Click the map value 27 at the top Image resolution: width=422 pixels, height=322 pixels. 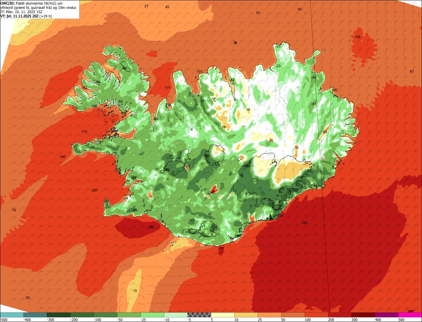coord(146,6)
